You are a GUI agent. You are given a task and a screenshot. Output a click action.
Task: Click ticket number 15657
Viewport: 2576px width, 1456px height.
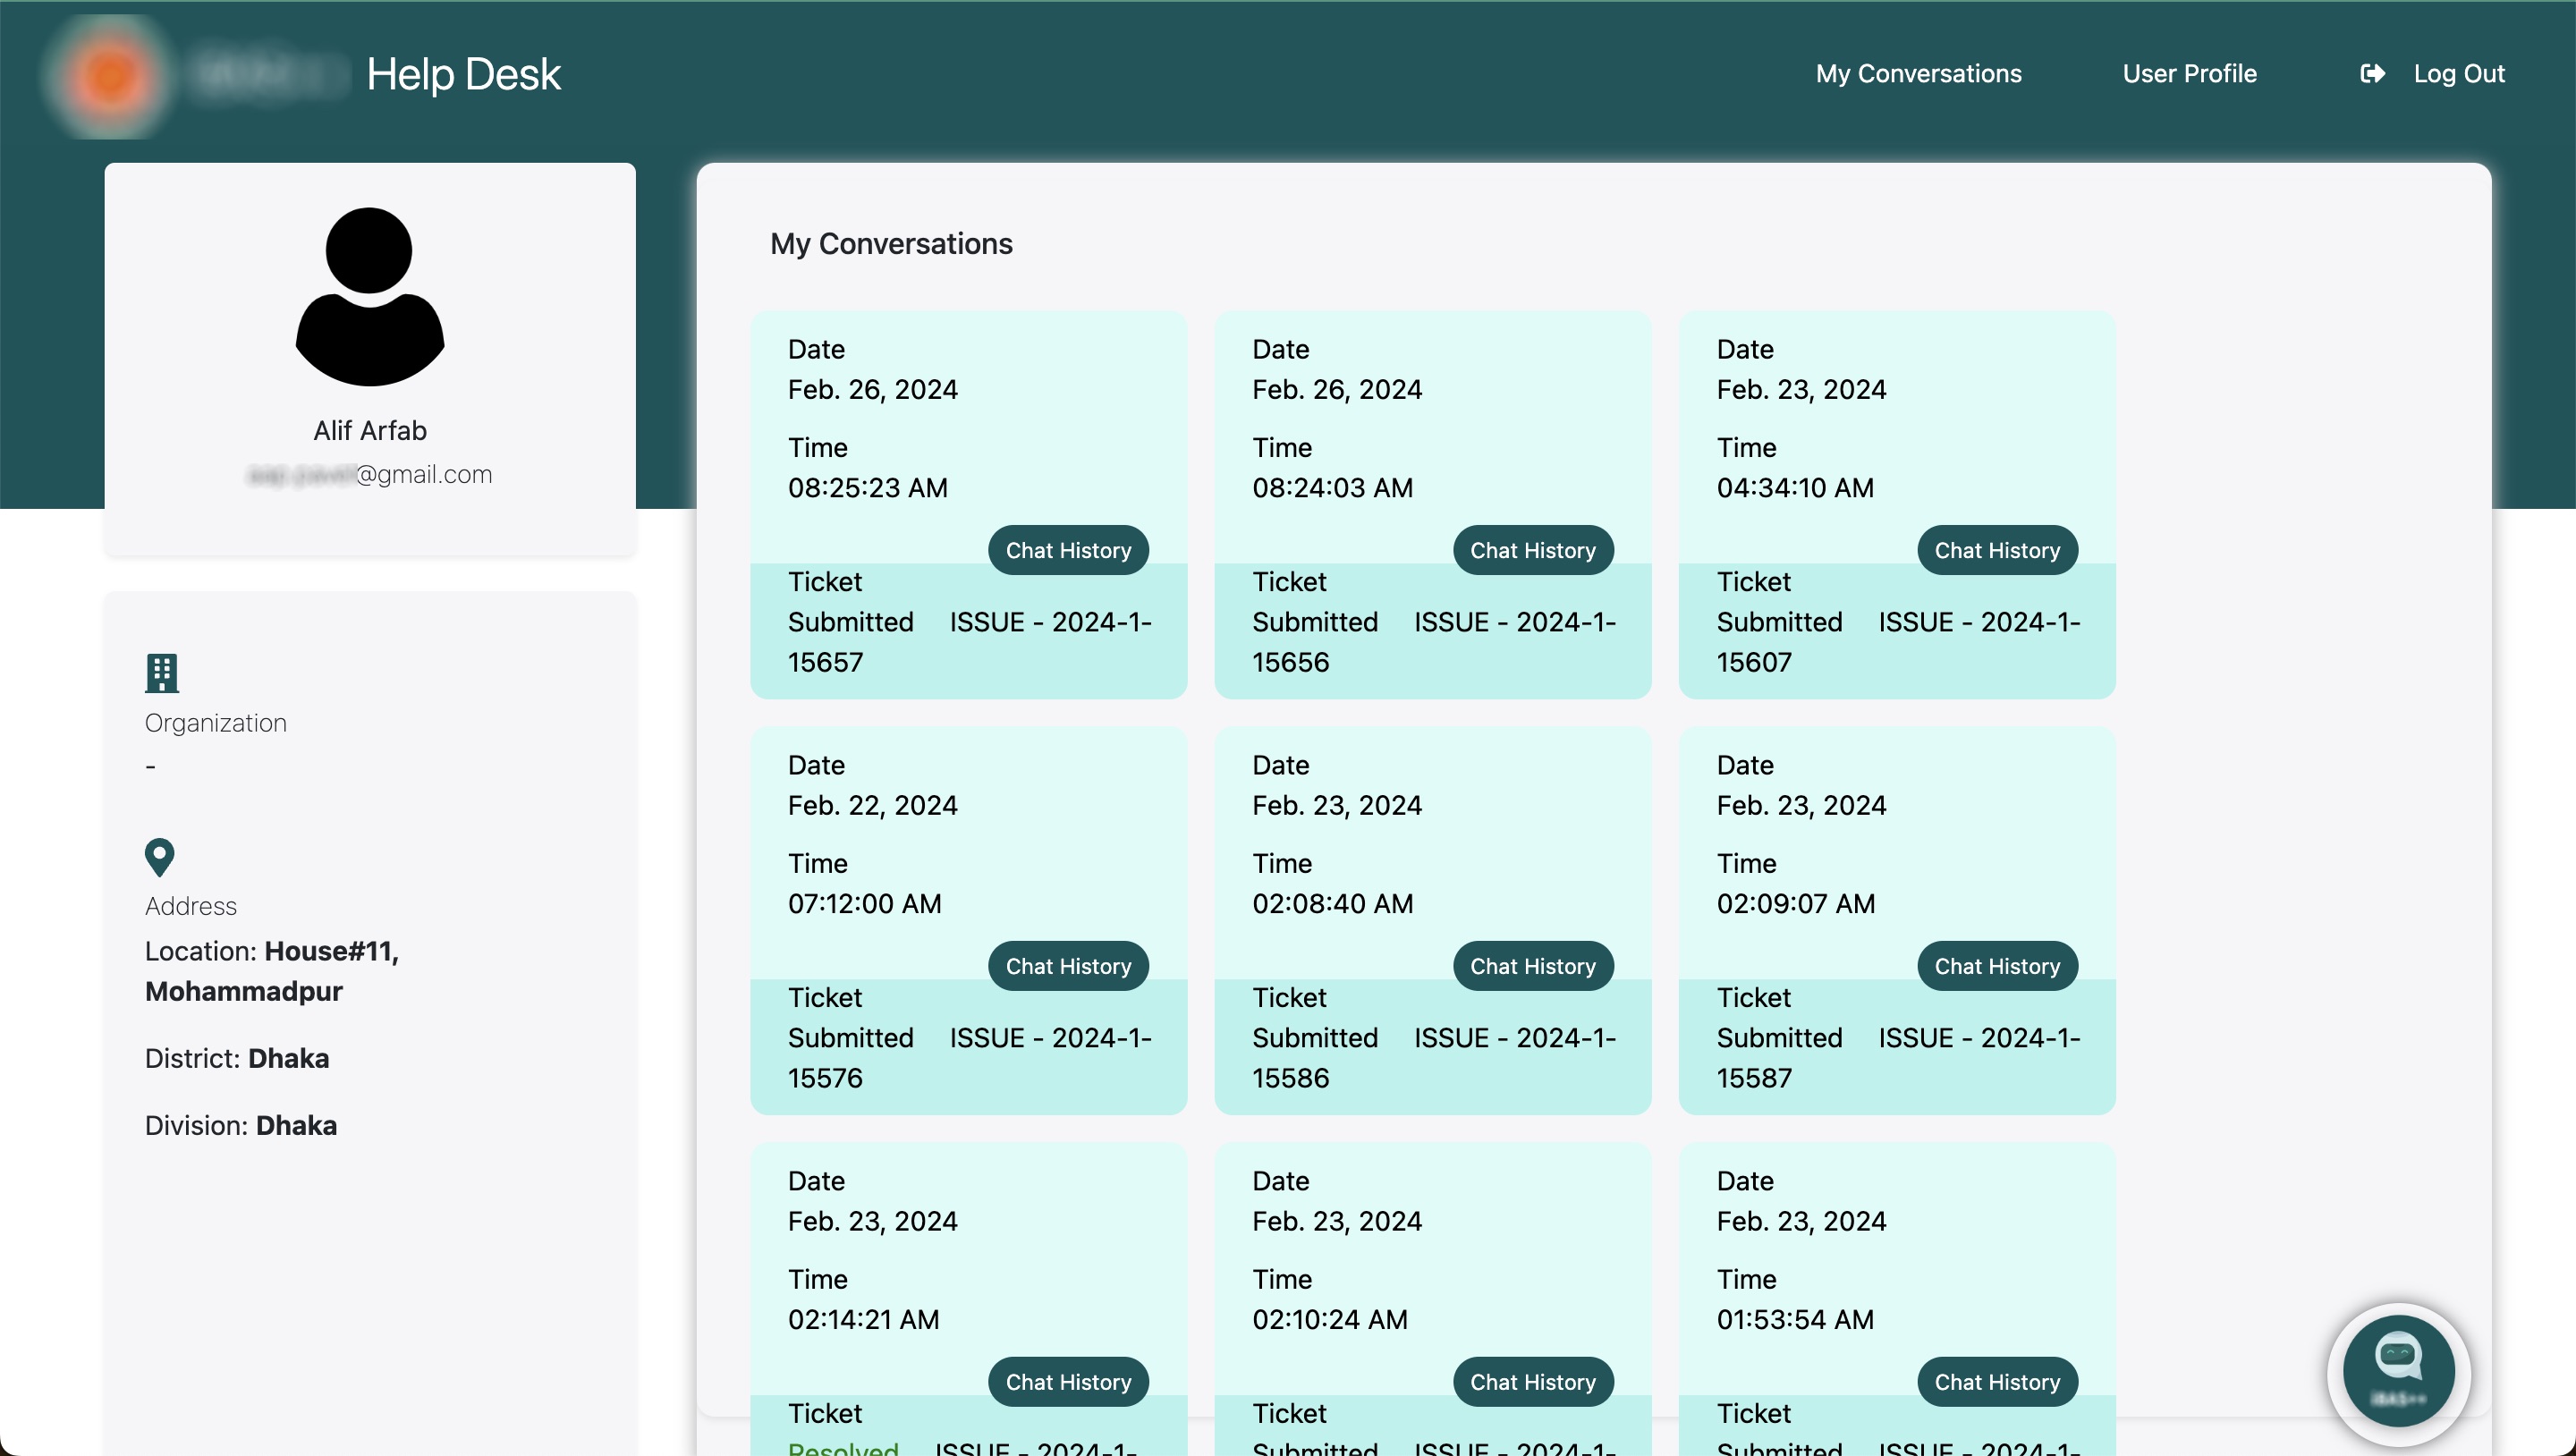pos(825,662)
